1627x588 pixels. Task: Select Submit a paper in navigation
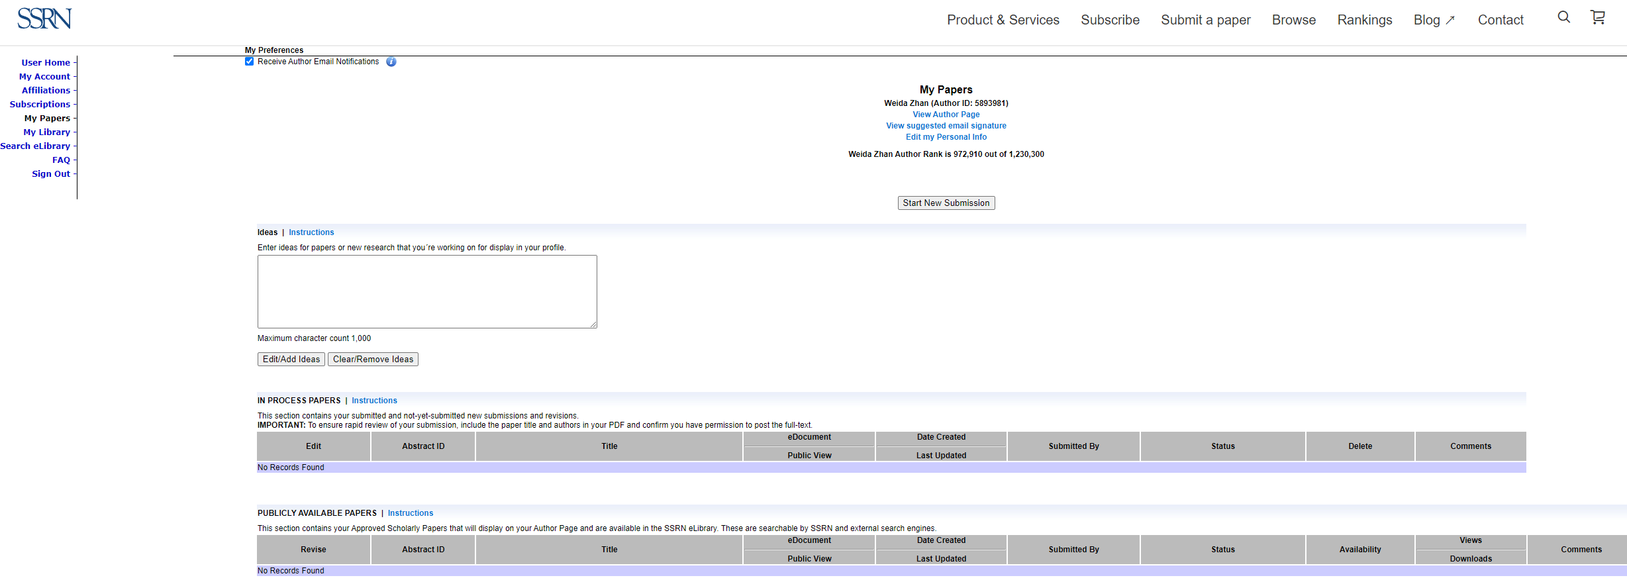(x=1206, y=20)
